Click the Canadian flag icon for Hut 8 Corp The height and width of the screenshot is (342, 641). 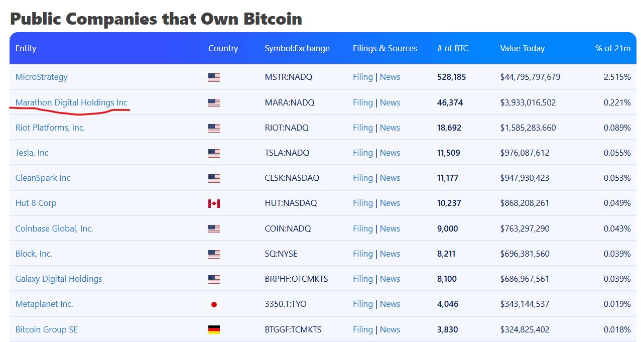click(x=214, y=203)
